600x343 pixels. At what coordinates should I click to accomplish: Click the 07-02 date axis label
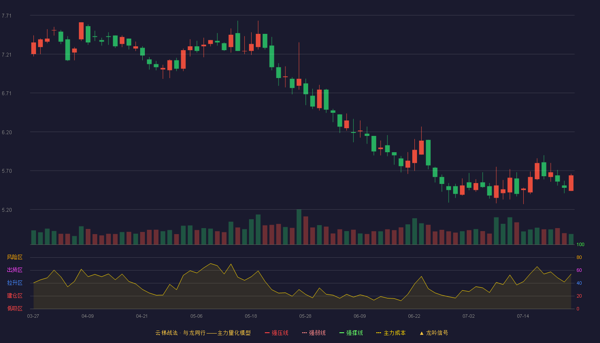pyautogui.click(x=468, y=316)
